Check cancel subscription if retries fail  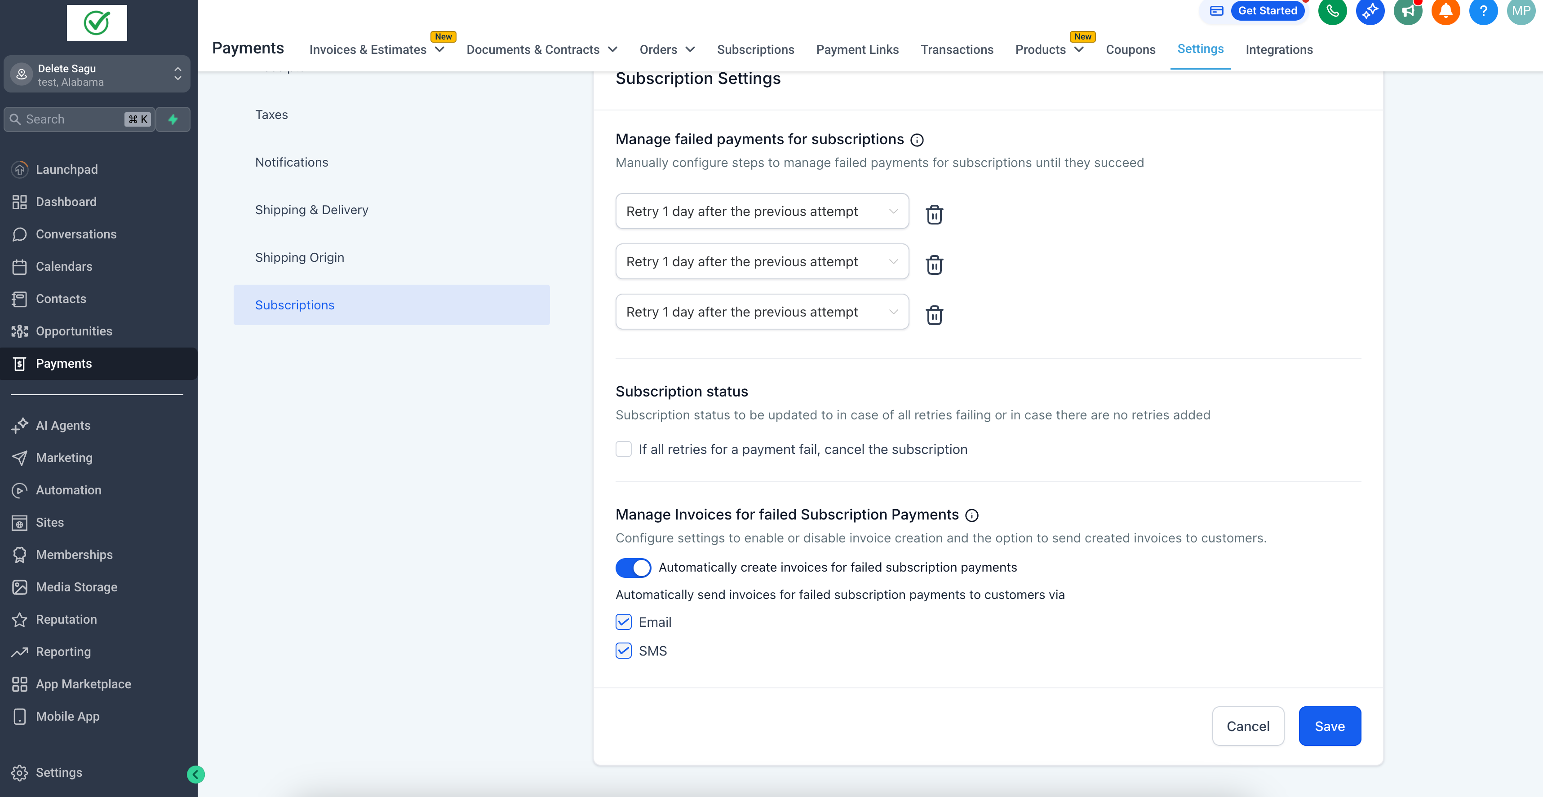[x=623, y=449]
